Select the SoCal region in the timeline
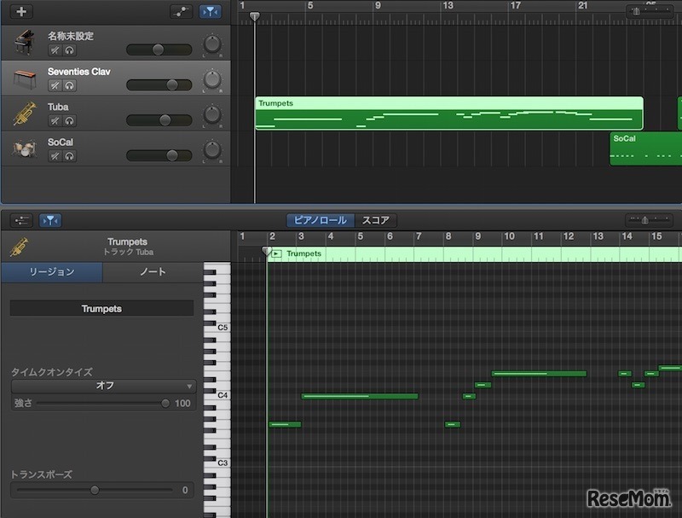Viewport: 682px width, 518px height. [645, 148]
